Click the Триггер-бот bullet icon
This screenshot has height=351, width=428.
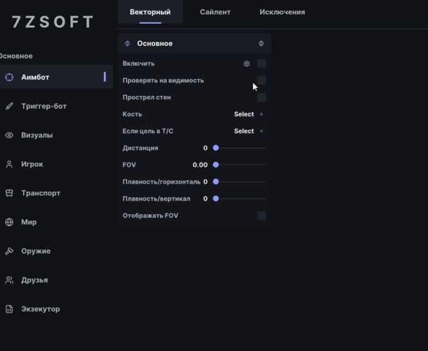[9, 106]
